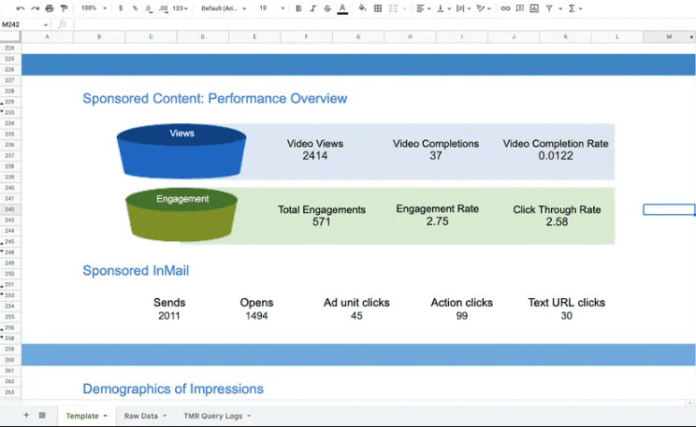Click the Insert link icon

[x=505, y=8]
